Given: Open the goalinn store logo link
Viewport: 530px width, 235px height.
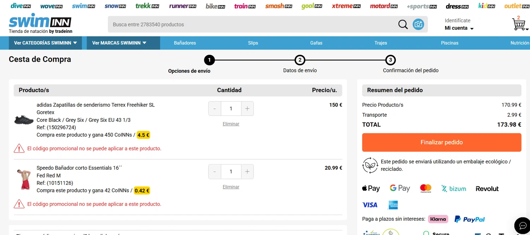Looking at the screenshot, I should [312, 6].
